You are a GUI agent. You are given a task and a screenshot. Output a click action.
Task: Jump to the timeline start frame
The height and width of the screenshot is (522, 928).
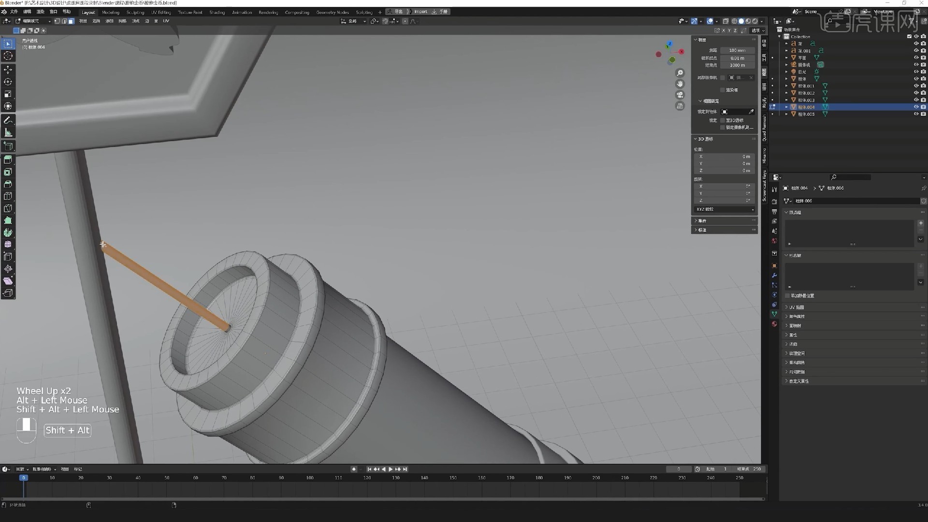pyautogui.click(x=369, y=469)
